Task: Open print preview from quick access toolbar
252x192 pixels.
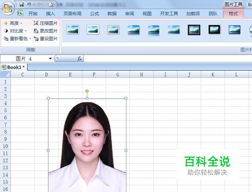Action: [x=51, y=5]
